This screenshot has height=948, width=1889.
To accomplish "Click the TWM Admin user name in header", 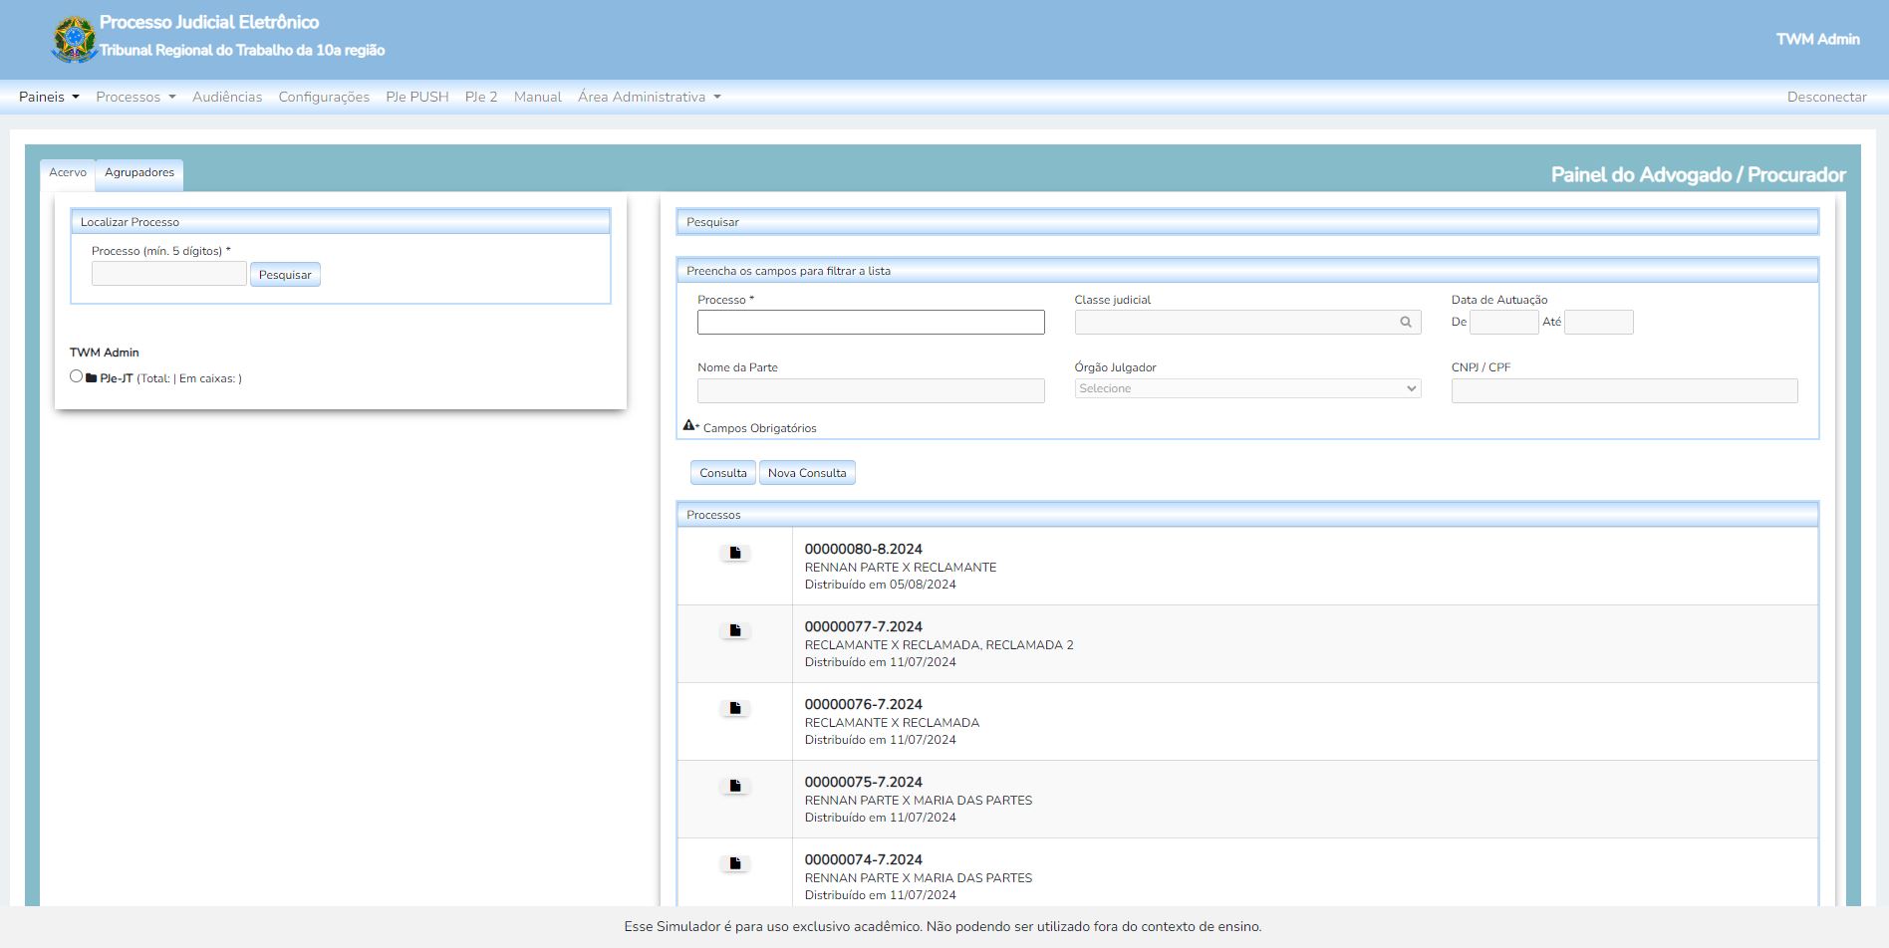I will coord(1817,39).
